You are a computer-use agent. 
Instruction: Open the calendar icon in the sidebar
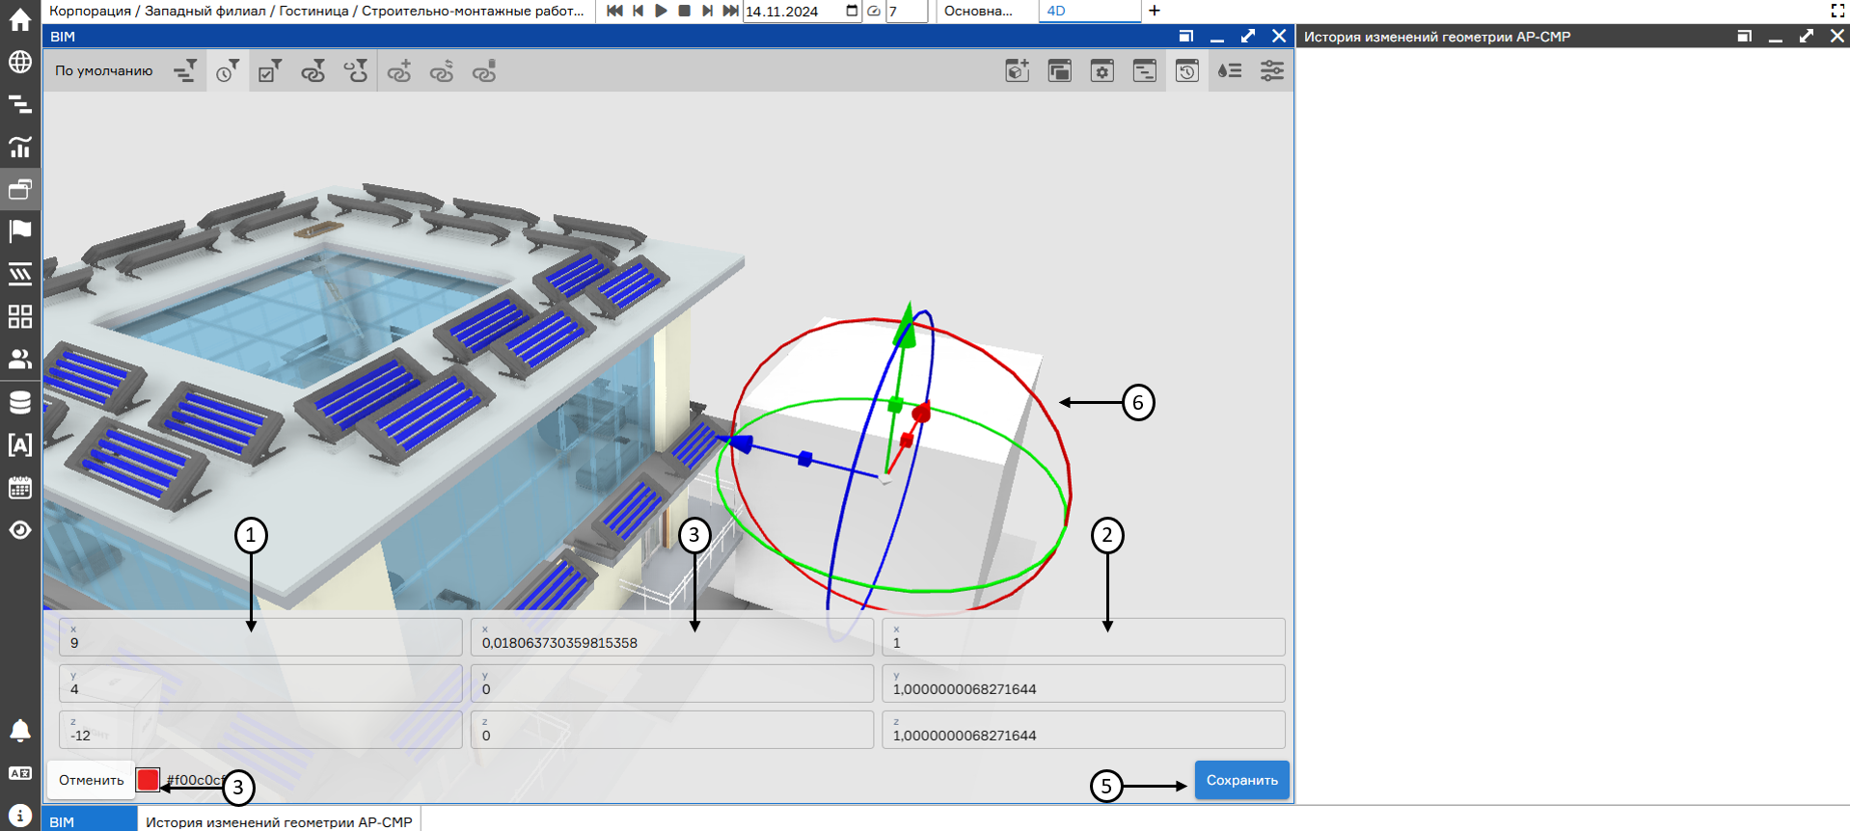click(x=20, y=488)
